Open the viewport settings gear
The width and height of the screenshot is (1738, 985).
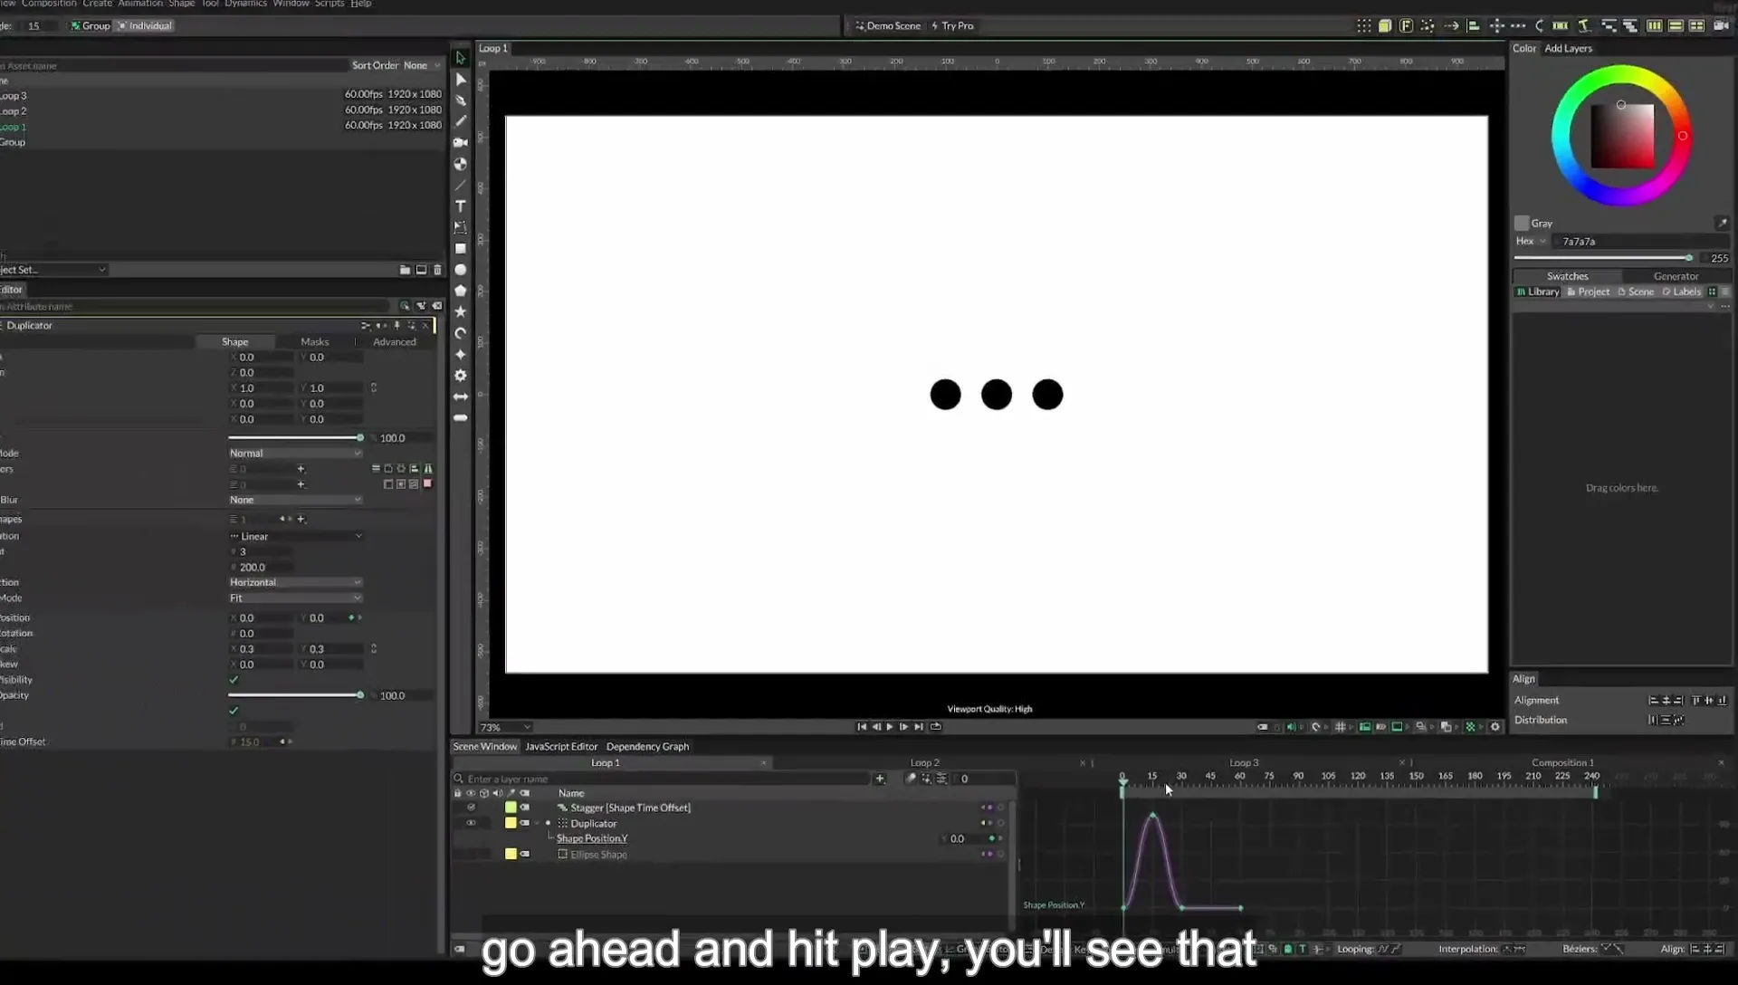(x=1494, y=727)
